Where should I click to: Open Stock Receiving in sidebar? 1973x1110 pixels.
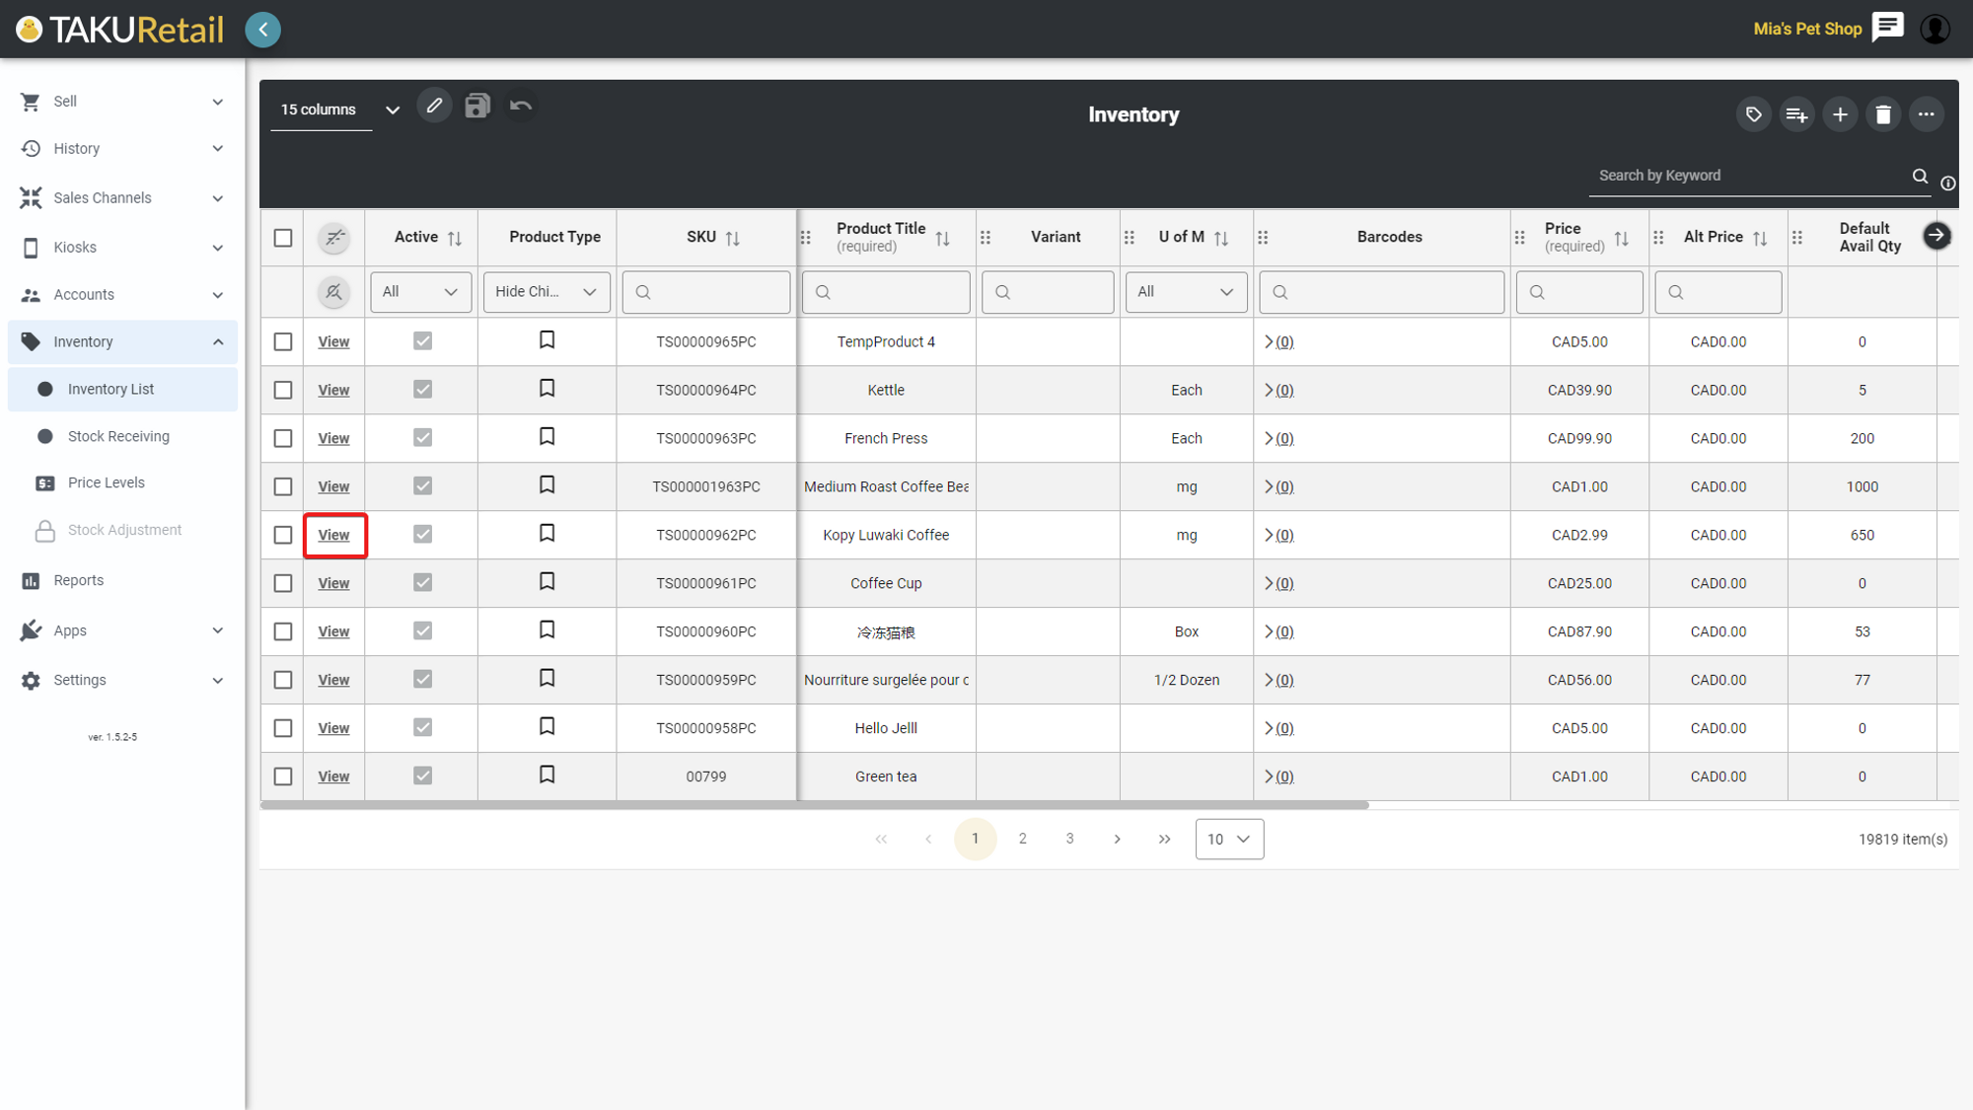click(118, 436)
